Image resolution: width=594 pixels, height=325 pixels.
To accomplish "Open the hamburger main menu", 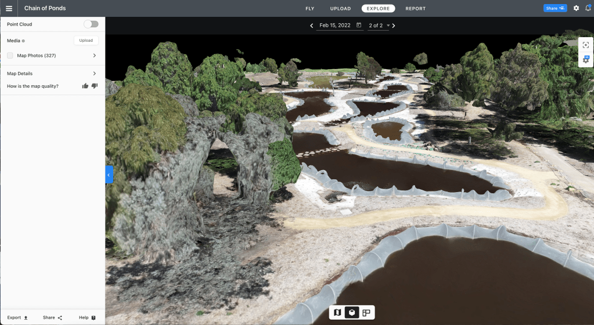I will [x=9, y=8].
